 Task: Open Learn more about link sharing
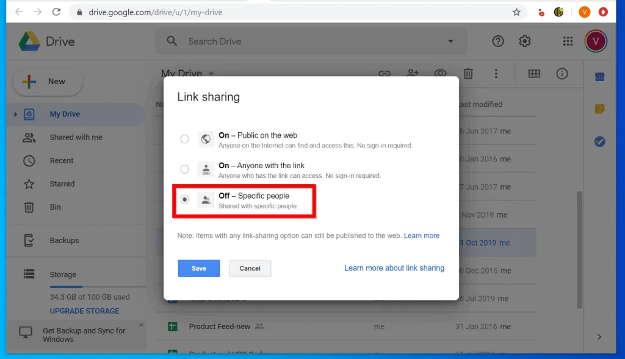tap(394, 268)
